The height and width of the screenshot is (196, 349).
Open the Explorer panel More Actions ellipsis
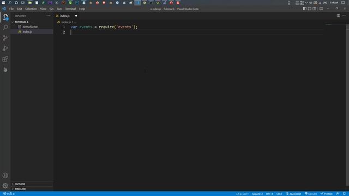(x=49, y=16)
